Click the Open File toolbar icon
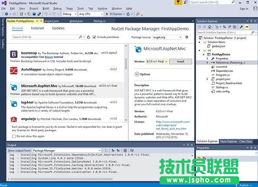Viewport: 258px width, 187px height. click(29, 14)
